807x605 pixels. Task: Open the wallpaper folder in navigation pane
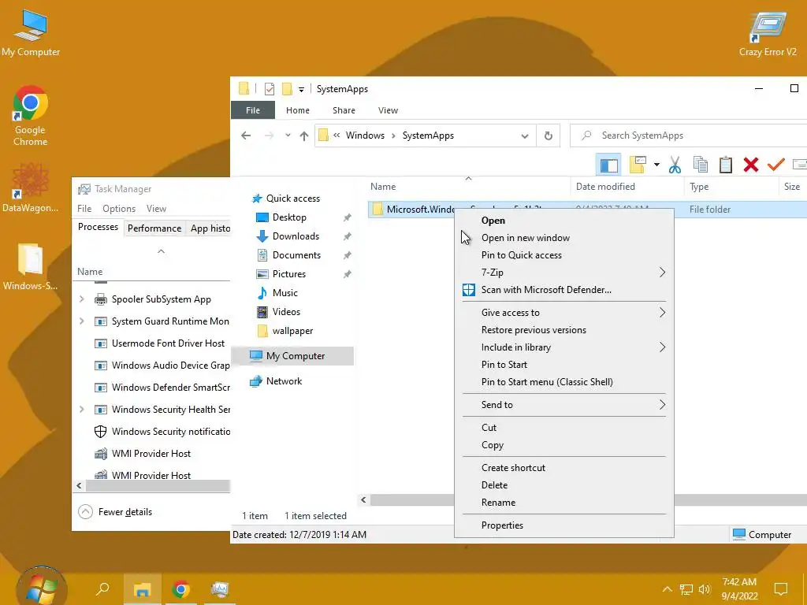click(x=292, y=331)
